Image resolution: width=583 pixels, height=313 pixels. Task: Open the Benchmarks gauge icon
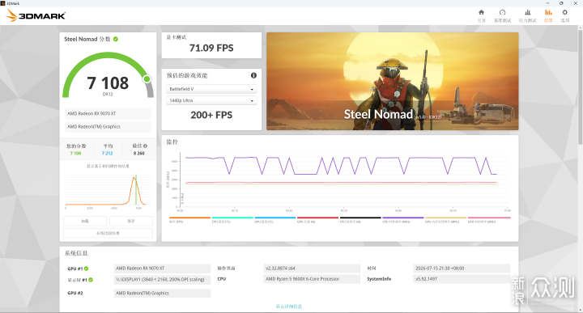(x=502, y=13)
